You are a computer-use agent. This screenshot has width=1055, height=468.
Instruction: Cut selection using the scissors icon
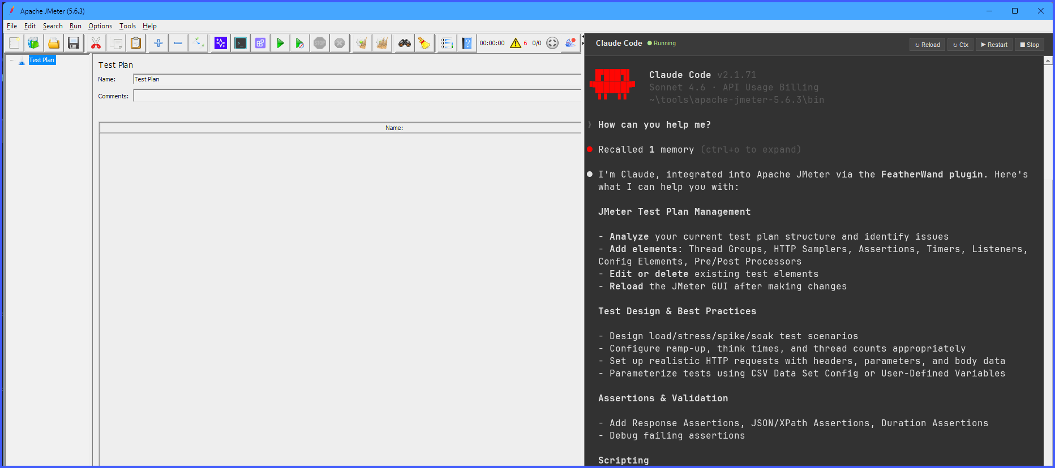point(96,43)
